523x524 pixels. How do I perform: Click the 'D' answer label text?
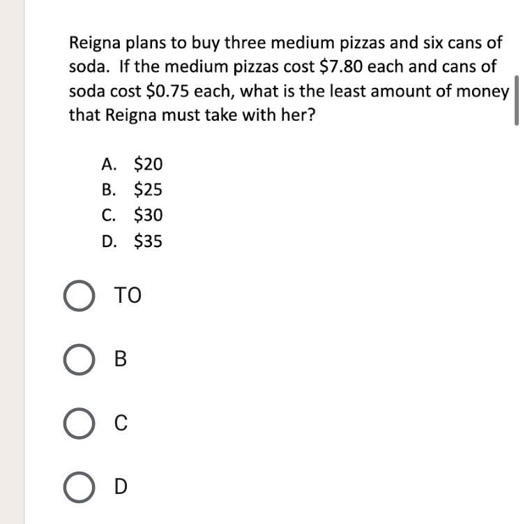121,487
